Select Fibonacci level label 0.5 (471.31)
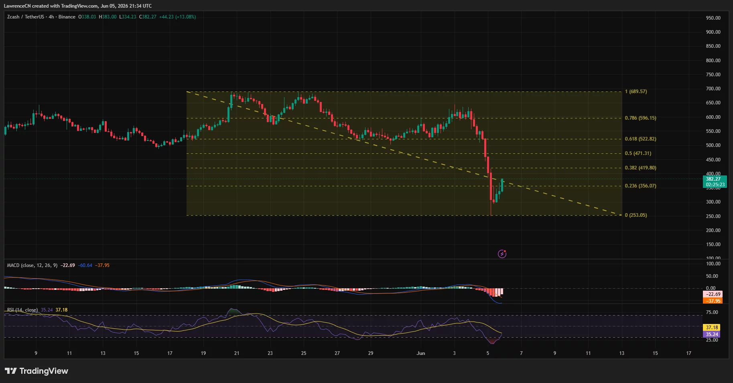 [638, 153]
